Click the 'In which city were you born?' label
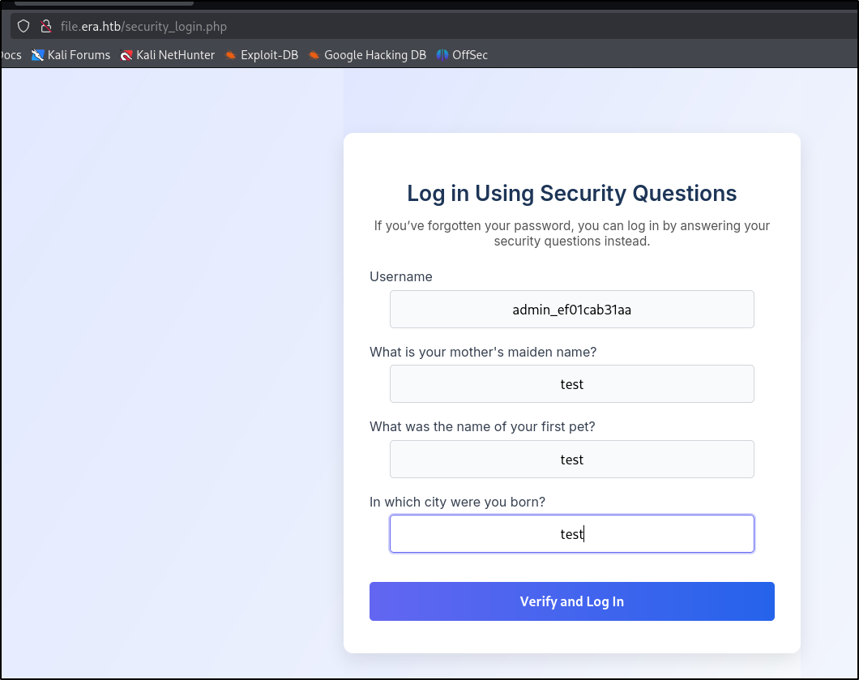This screenshot has width=859, height=680. (457, 502)
